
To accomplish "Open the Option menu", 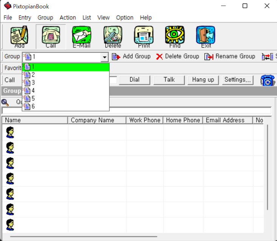I will (x=124, y=18).
